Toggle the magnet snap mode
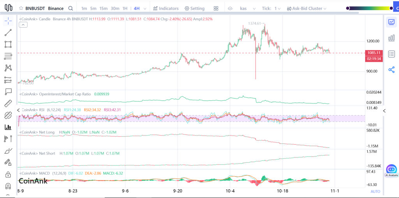399x198 pixels. point(8,186)
